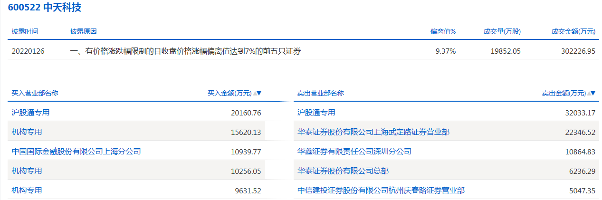Click the 卖出金额(万元) column header

(x=564, y=94)
